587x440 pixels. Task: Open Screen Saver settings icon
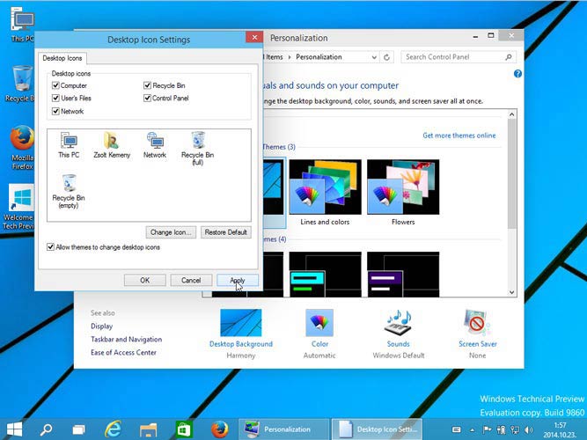pyautogui.click(x=477, y=323)
